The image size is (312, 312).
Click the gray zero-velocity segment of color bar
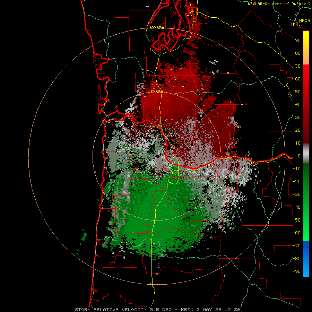coord(306,154)
